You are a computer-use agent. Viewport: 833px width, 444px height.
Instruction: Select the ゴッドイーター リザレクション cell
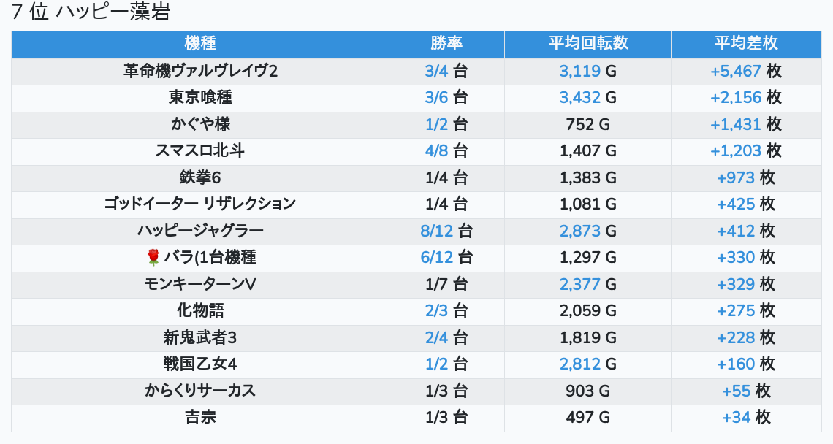tap(200, 204)
